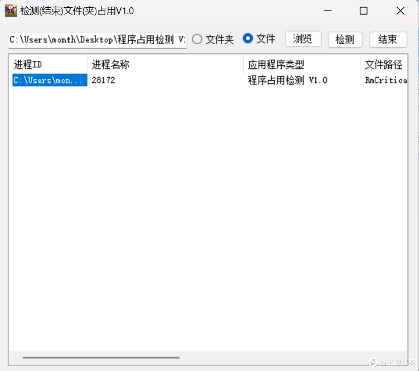
Task: Click the RmCritica cell text
Action: click(386, 80)
